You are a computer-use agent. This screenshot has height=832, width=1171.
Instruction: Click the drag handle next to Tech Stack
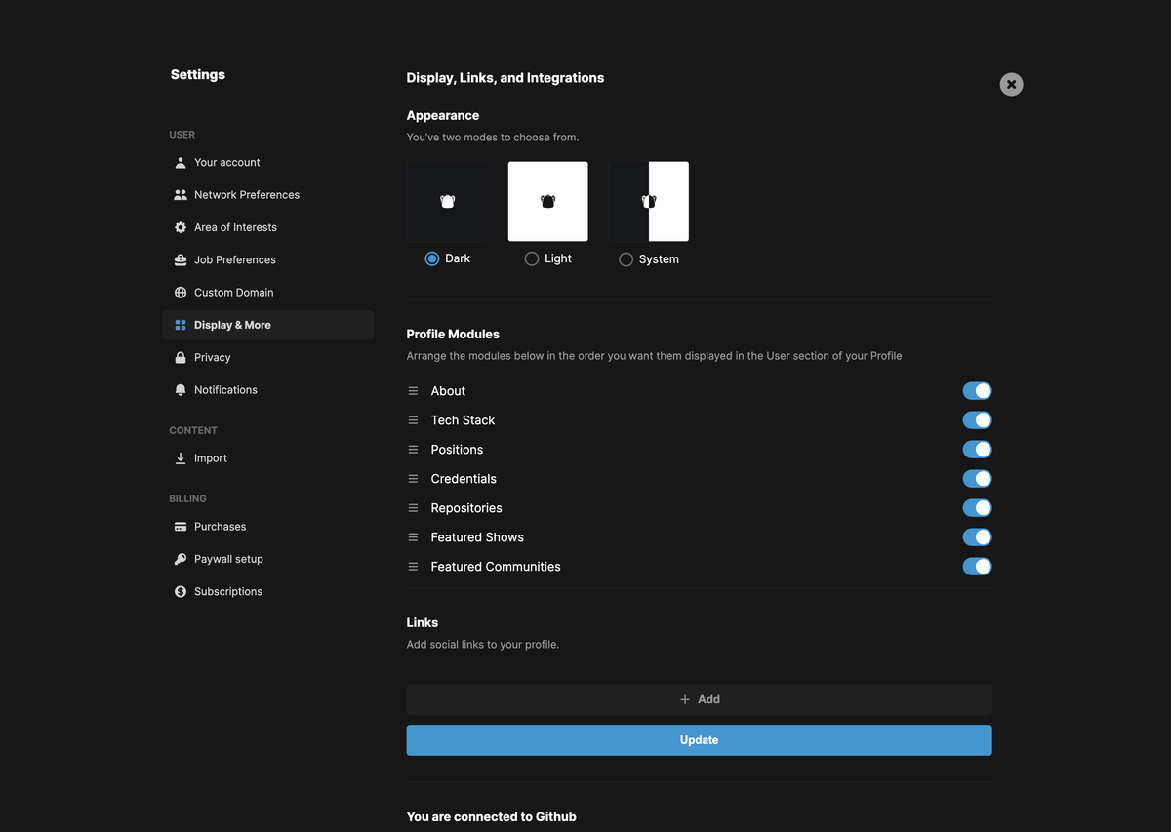(x=413, y=420)
